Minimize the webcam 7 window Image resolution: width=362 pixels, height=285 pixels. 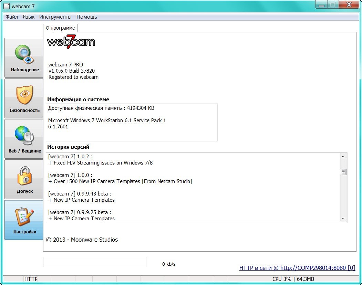(x=322, y=4)
